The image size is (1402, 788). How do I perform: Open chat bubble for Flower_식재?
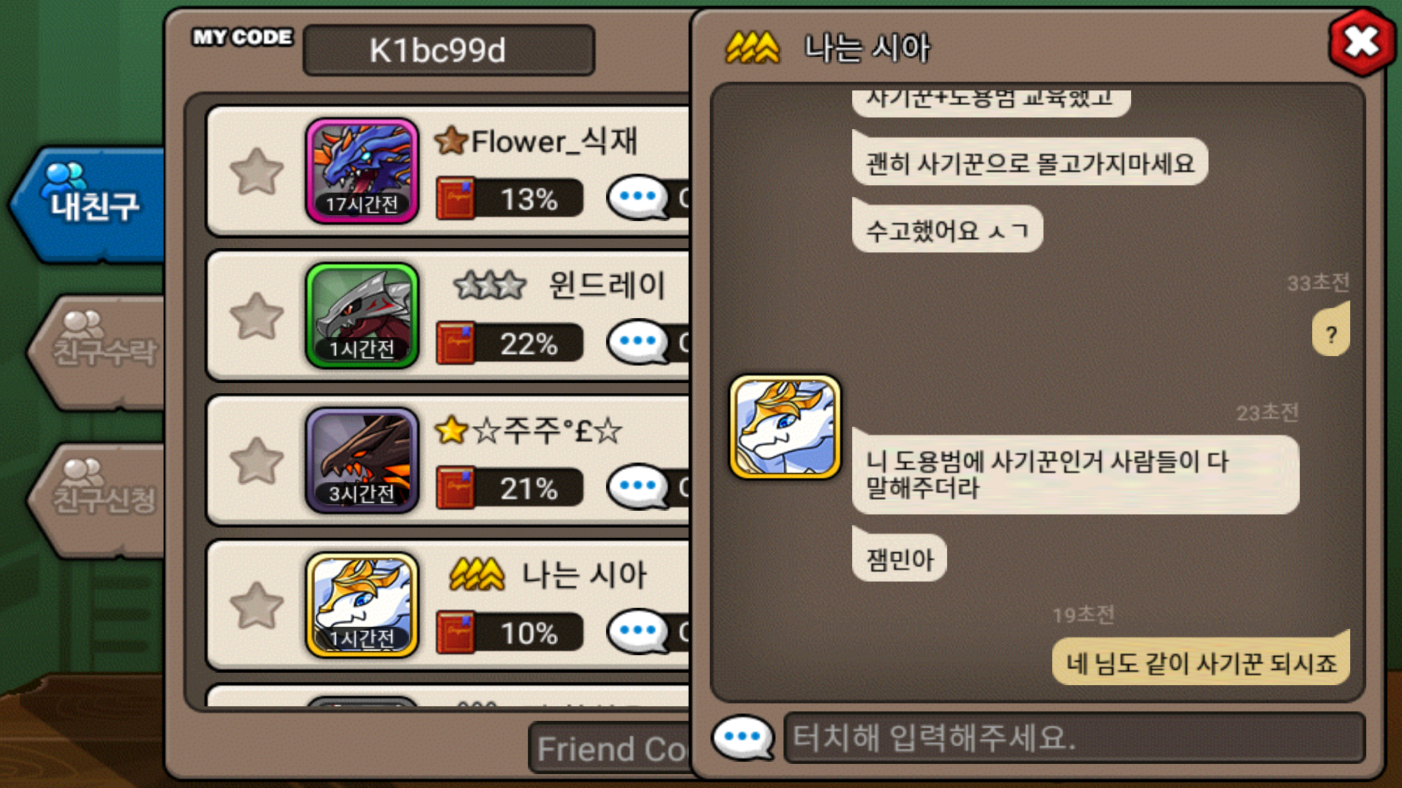[x=637, y=197]
